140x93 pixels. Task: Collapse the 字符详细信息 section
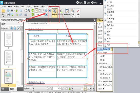coord(98,64)
